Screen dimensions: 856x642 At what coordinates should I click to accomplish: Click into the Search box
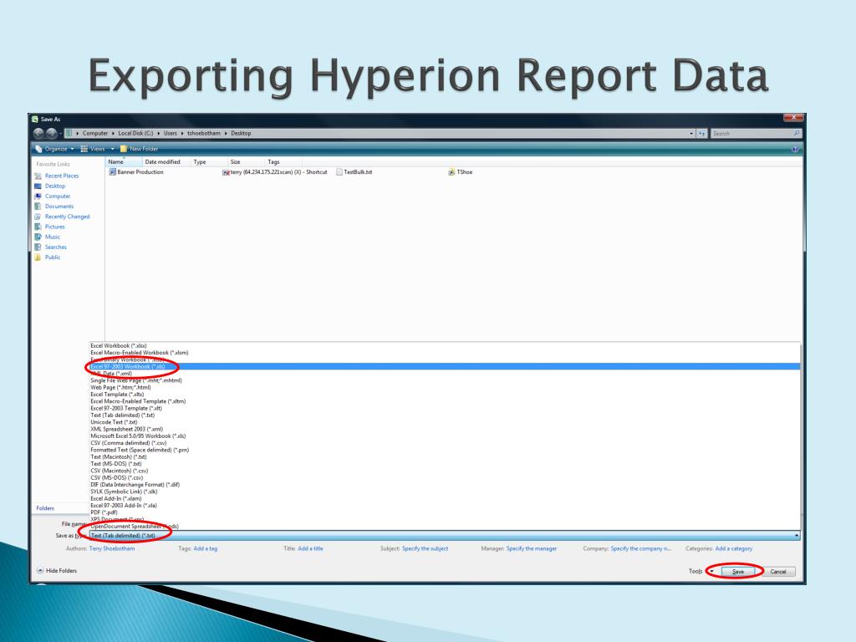pyautogui.click(x=752, y=133)
